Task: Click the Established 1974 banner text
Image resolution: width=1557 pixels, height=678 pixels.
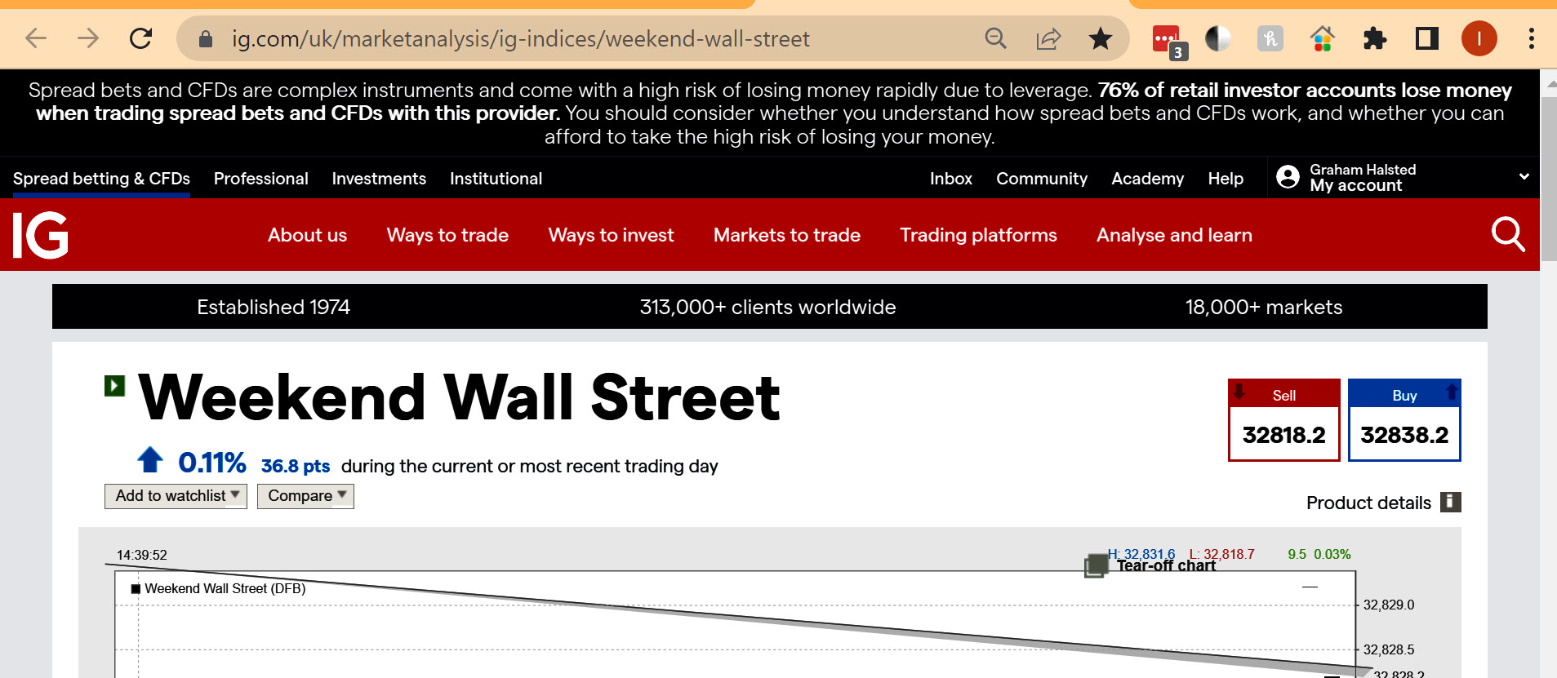Action: point(274,307)
